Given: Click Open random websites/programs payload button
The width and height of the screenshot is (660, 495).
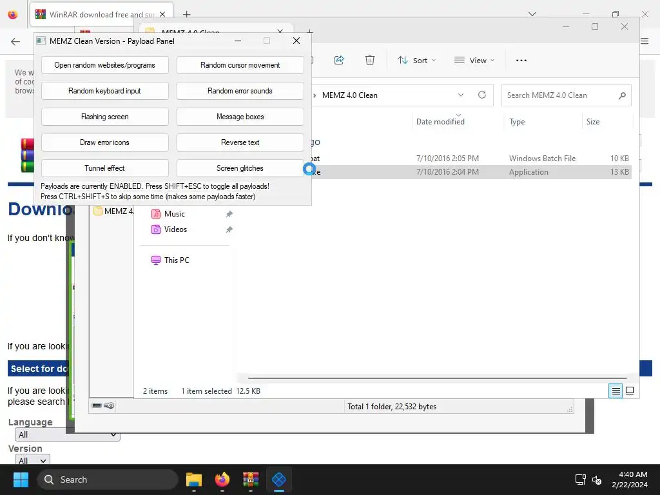Looking at the screenshot, I should [105, 65].
